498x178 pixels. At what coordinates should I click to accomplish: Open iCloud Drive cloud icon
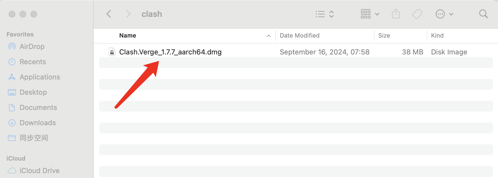click(x=12, y=171)
